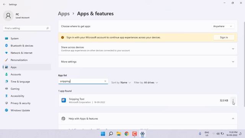Click the Snipping Tool app name
Viewport: 245px width, 138px height.
pos(77,99)
